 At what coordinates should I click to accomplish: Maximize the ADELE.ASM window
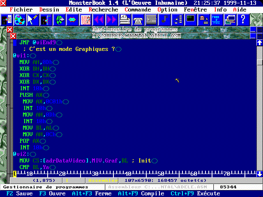[260, 36]
